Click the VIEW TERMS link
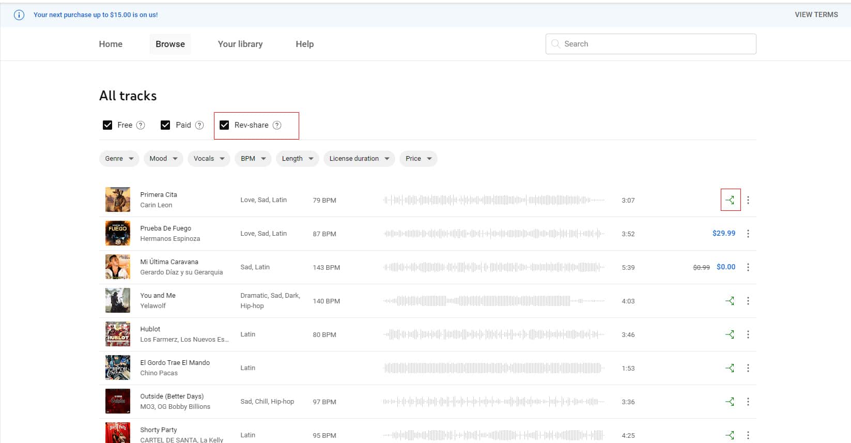Image resolution: width=851 pixels, height=443 pixels. (816, 14)
